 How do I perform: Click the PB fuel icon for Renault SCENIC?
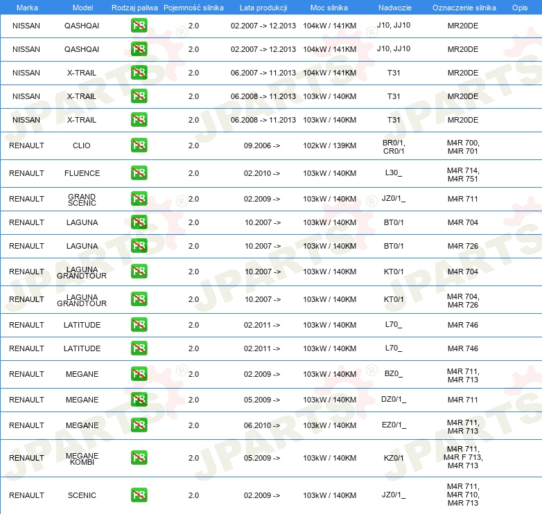tap(139, 495)
